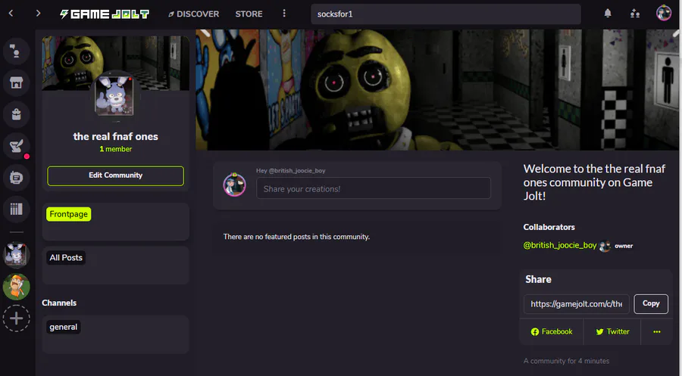Open the 1 member link
The height and width of the screenshot is (376, 682).
pyautogui.click(x=115, y=149)
